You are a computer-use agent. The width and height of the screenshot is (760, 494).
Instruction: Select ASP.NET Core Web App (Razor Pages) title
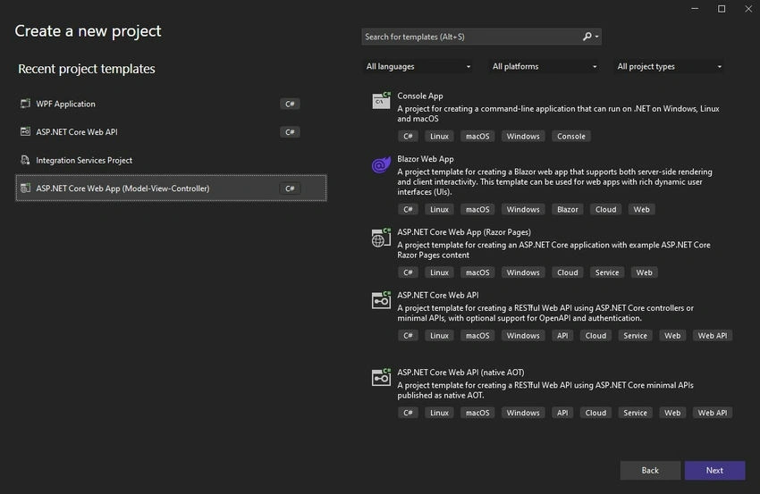(464, 232)
